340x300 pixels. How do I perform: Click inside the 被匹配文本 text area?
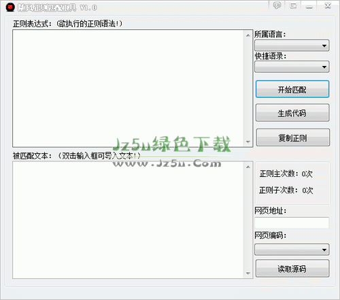pyautogui.click(x=128, y=220)
